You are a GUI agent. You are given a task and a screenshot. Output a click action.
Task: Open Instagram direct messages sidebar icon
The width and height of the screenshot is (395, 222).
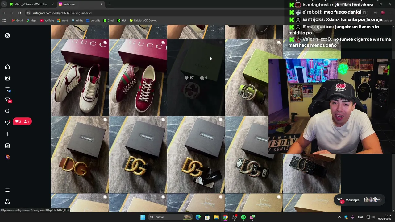8,100
